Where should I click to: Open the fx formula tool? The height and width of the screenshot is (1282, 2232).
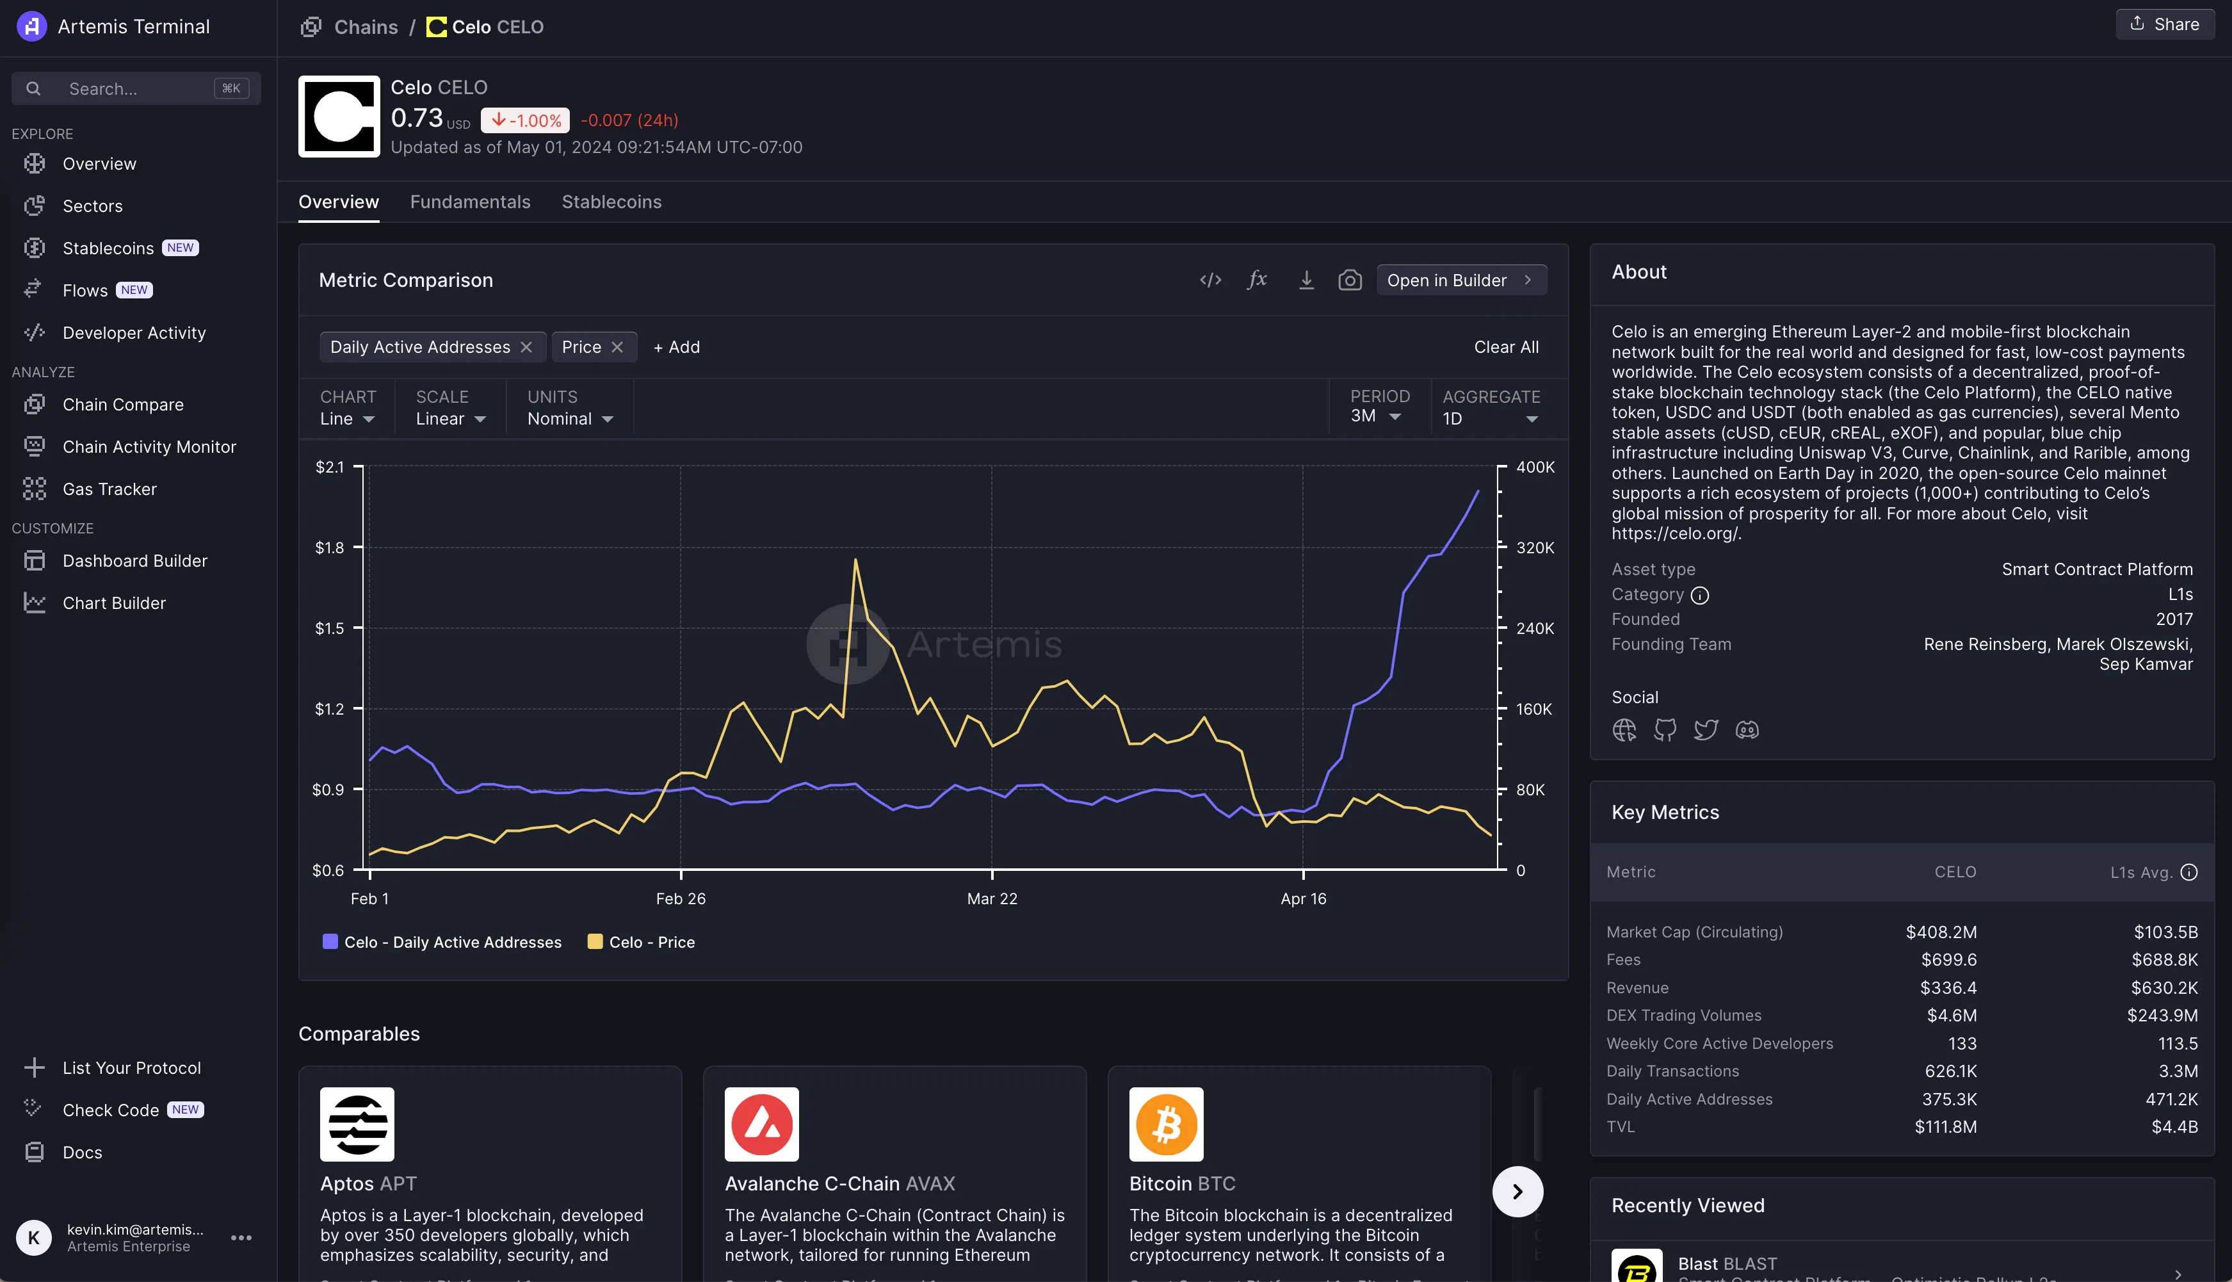coord(1257,280)
